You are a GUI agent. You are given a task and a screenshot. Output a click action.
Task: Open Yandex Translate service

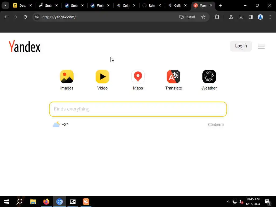pyautogui.click(x=173, y=80)
